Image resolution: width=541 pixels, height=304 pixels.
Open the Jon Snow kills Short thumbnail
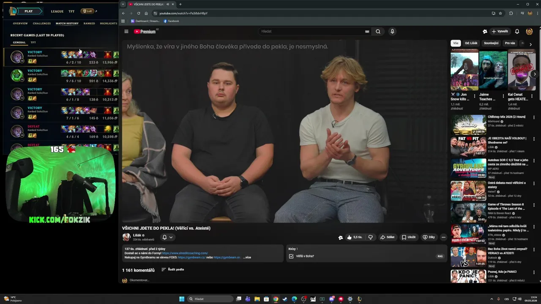[464, 71]
